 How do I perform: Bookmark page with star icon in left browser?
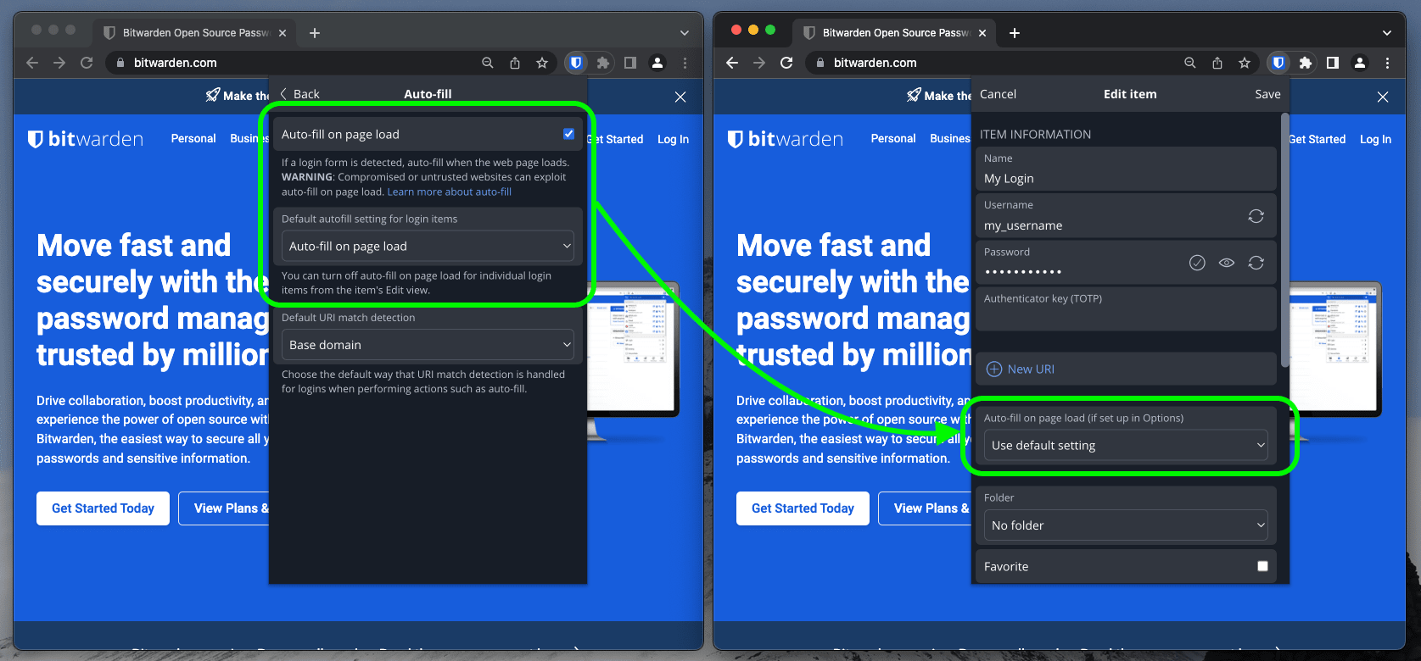(542, 63)
